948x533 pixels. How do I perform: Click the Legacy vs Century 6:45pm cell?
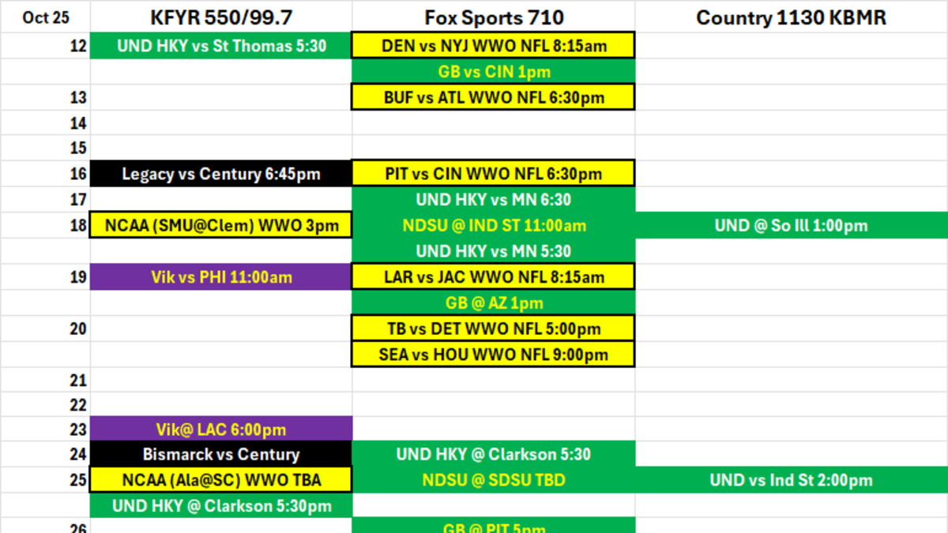[221, 174]
